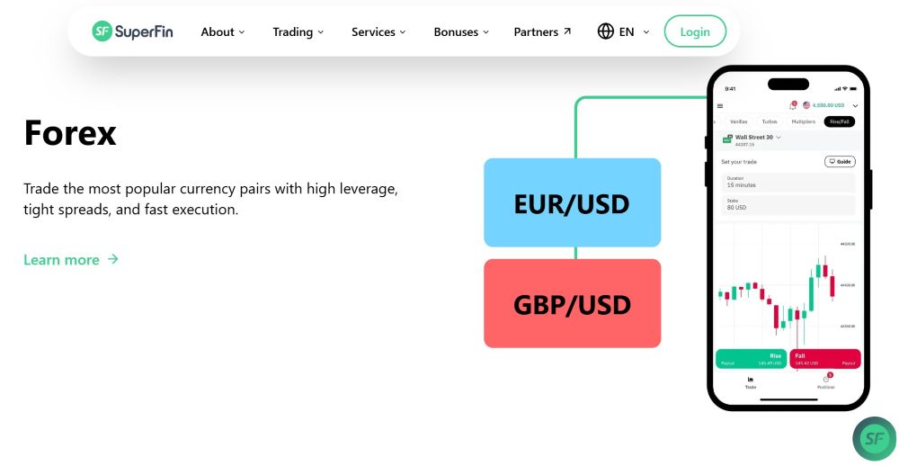Click the arrow next to Learn more
The width and height of the screenshot is (899, 466).
point(113,259)
